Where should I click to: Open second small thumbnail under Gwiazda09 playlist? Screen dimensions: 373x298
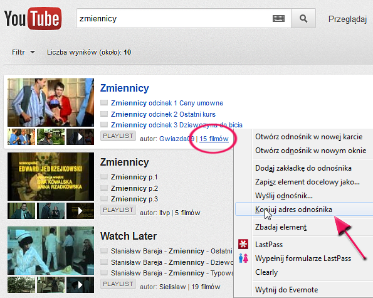point(51,137)
